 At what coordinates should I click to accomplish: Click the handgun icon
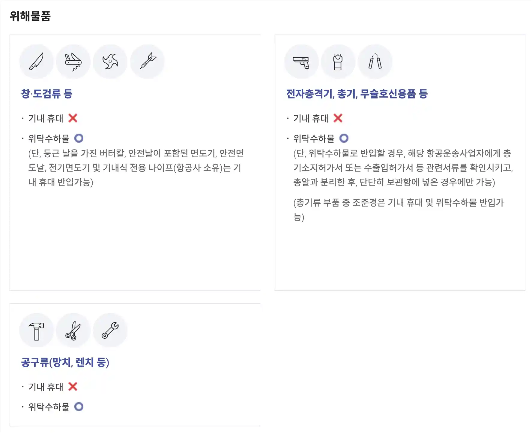click(301, 62)
